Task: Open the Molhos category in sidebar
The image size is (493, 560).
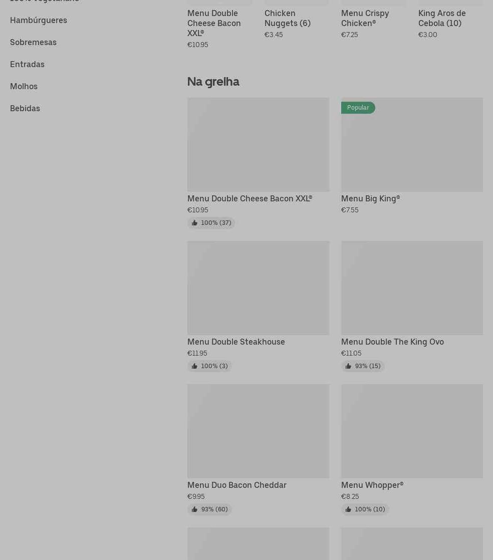Action: click(x=24, y=87)
